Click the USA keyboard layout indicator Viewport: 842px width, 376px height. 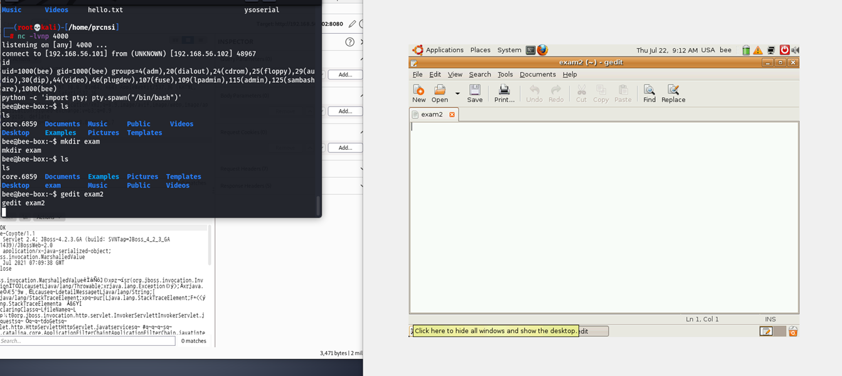click(x=708, y=50)
